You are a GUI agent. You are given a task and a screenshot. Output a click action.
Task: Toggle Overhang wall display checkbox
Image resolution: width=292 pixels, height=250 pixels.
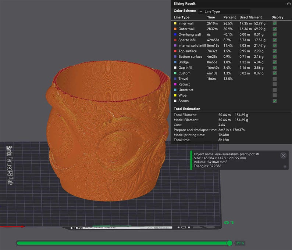coord(274,35)
